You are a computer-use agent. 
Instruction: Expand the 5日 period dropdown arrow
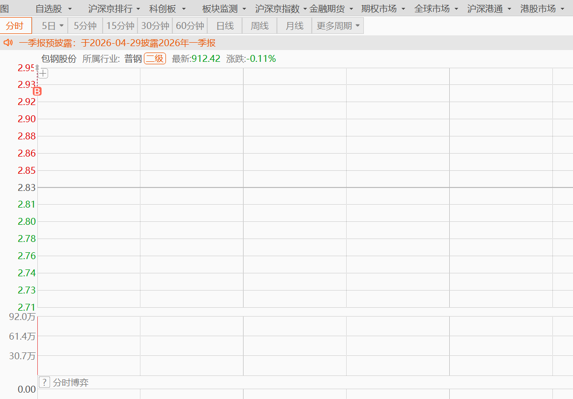(61, 26)
